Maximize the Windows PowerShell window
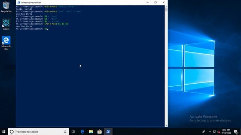Screen dimensions: 241x135 click(x=156, y=3)
